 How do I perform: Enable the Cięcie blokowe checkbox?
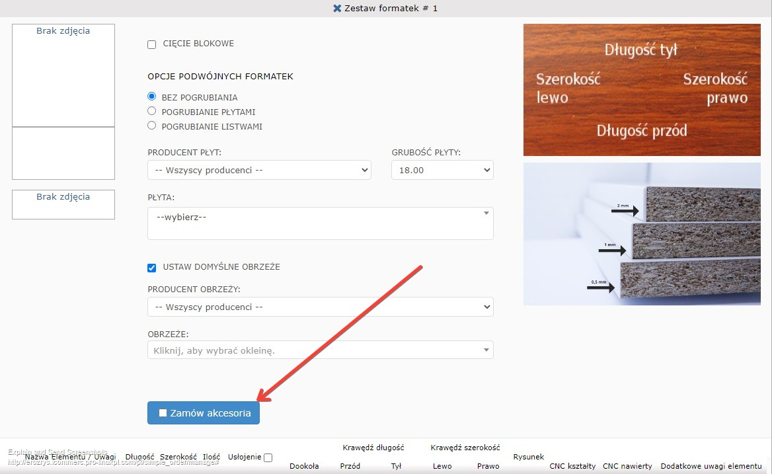152,44
